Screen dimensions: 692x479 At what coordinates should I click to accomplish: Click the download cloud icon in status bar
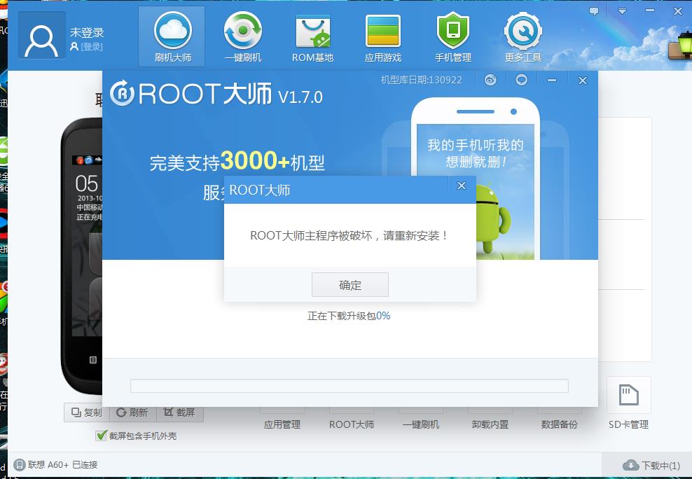coord(630,465)
